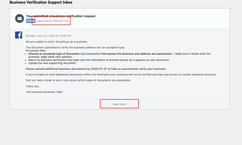Click the 'Case #282411983167719' text
The width and height of the screenshot is (242, 145).
click(x=52, y=21)
